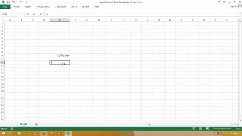Switch to the DATA ribbon tab

click(74, 7)
